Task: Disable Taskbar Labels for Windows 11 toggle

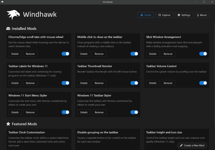Action: (x=65, y=83)
